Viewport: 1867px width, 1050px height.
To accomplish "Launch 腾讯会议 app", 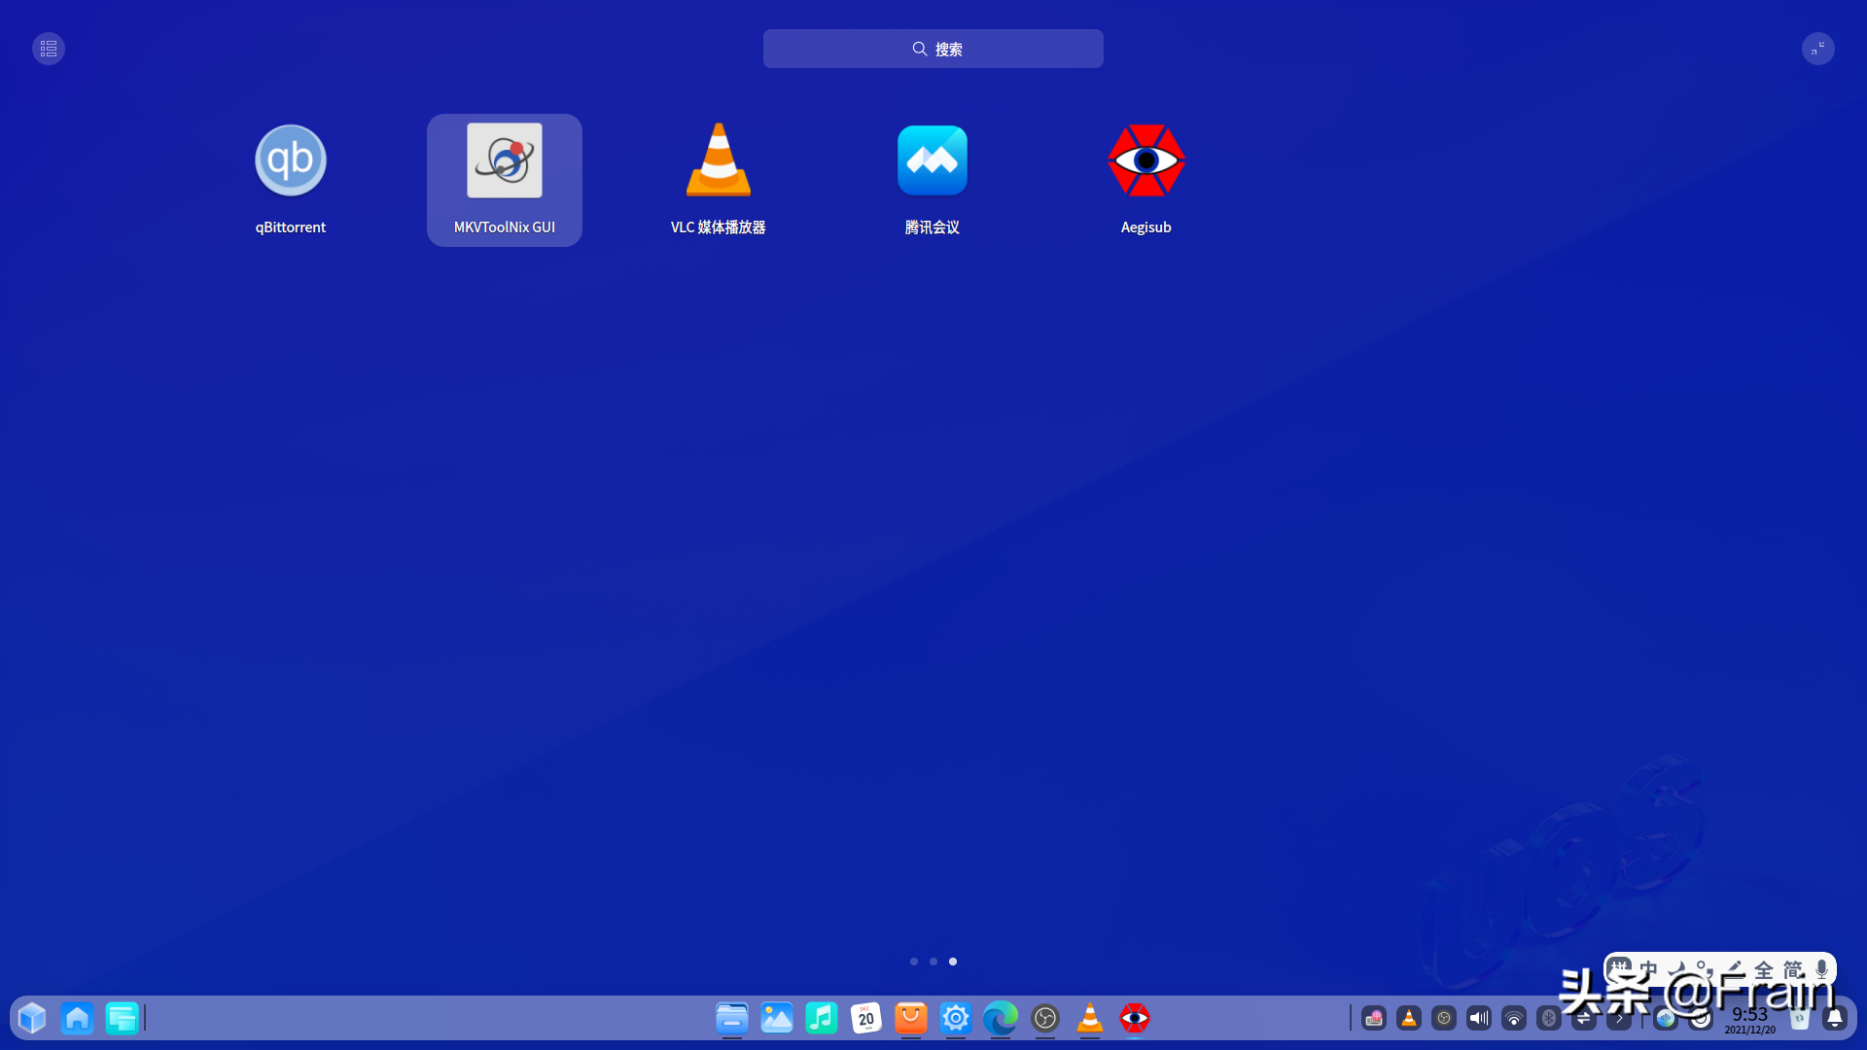I will [932, 180].
